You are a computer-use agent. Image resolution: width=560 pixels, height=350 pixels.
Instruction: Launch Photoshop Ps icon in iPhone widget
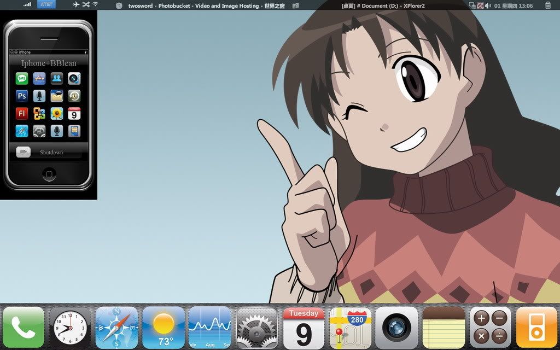point(22,96)
